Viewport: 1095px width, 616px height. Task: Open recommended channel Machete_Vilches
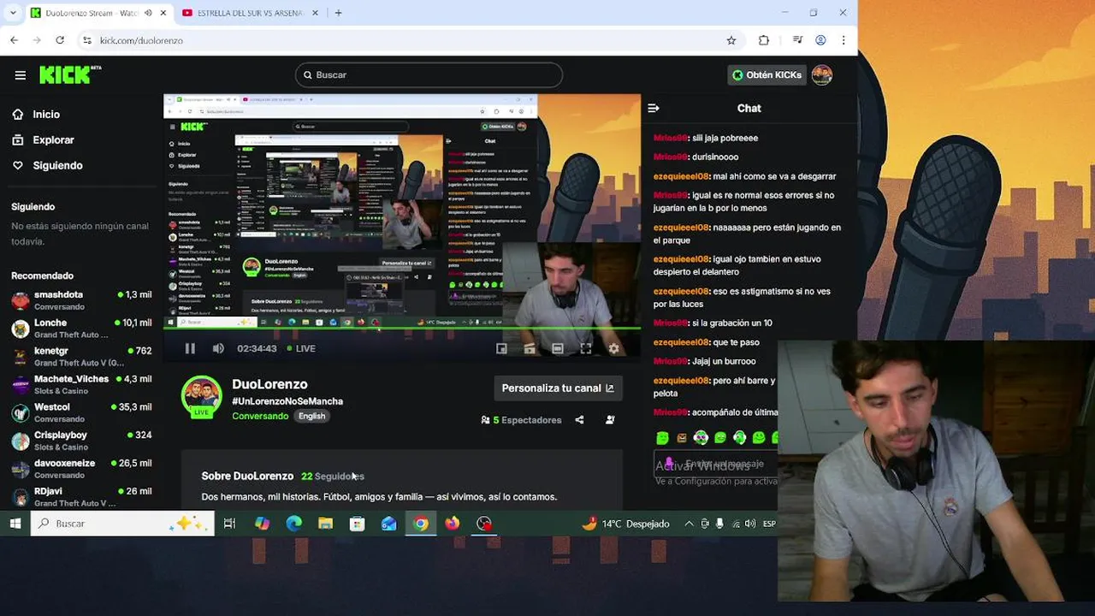pyautogui.click(x=81, y=385)
